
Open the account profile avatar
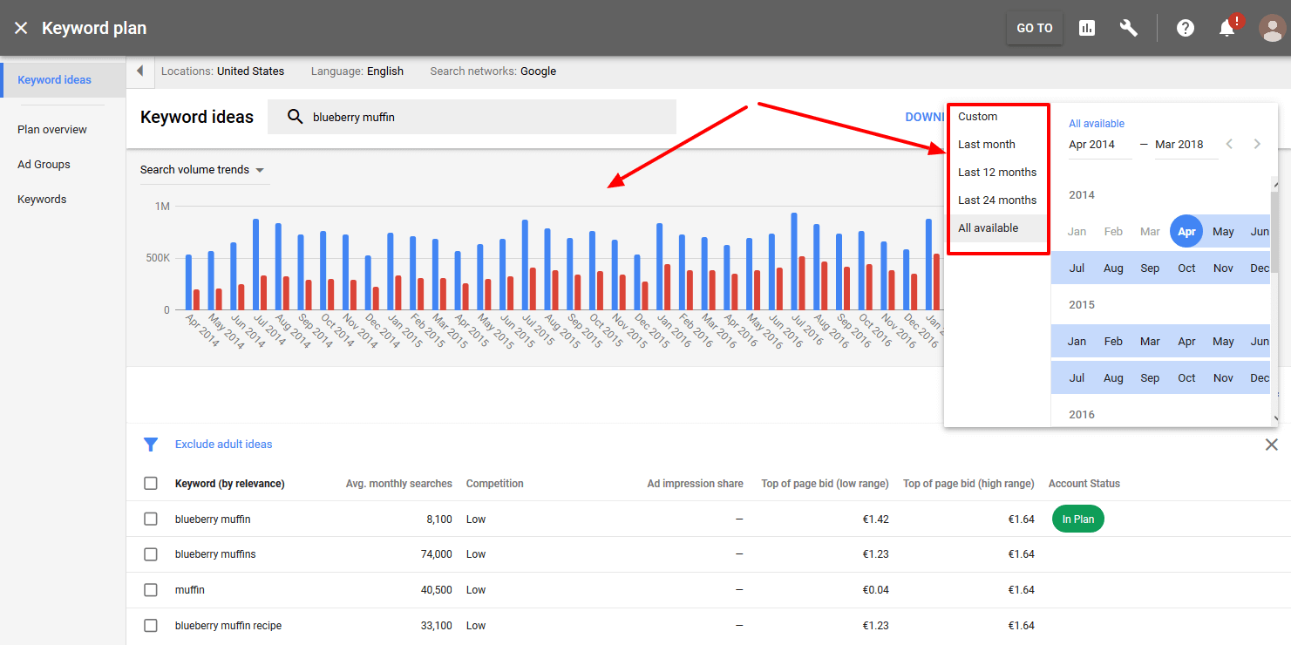tap(1272, 27)
